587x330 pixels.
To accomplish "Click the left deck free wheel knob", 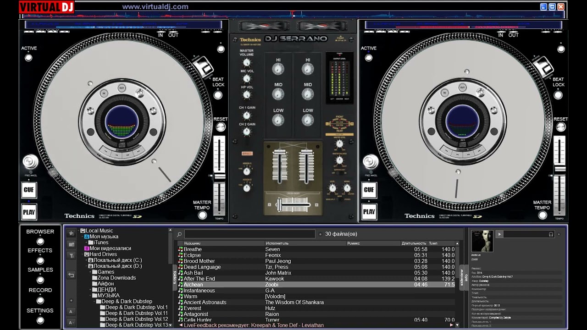I will 29,162.
